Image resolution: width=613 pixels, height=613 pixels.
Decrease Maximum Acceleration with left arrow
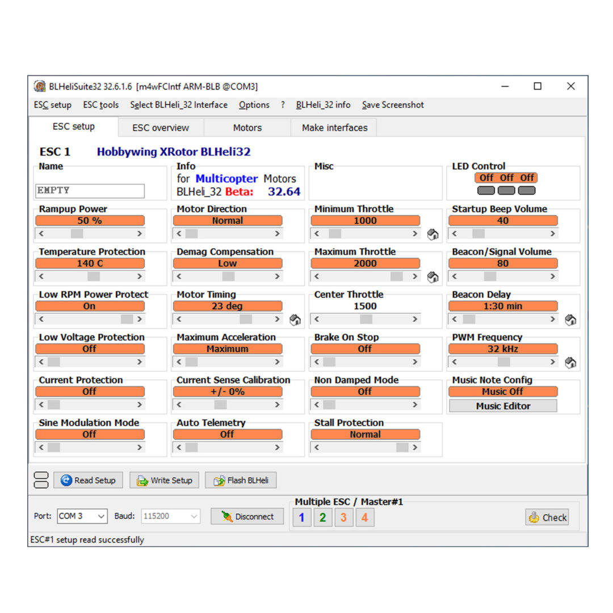click(179, 362)
